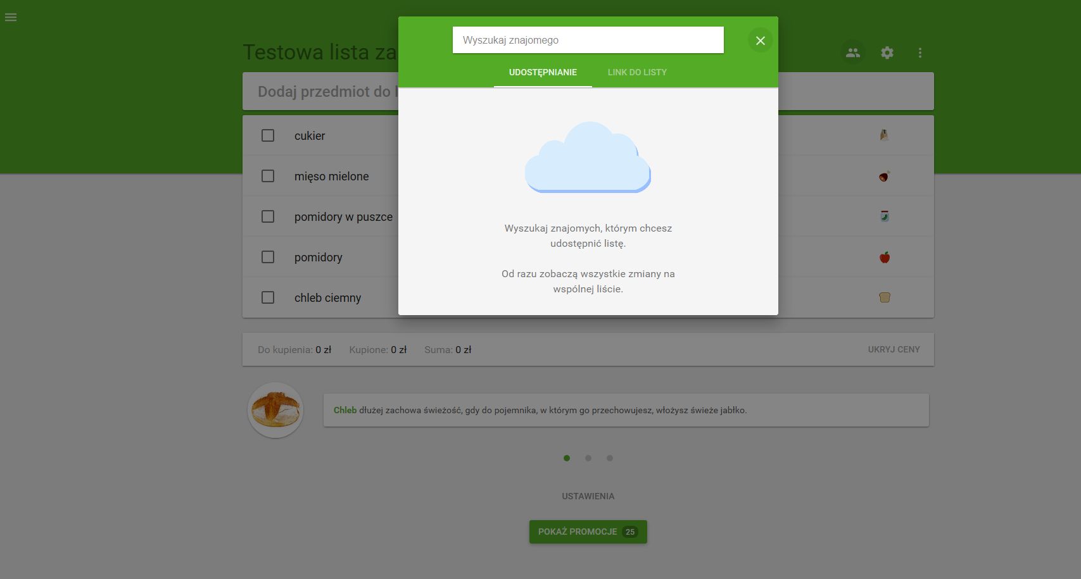The image size is (1081, 579).
Task: Click the cukier category icon
Action: click(x=885, y=135)
